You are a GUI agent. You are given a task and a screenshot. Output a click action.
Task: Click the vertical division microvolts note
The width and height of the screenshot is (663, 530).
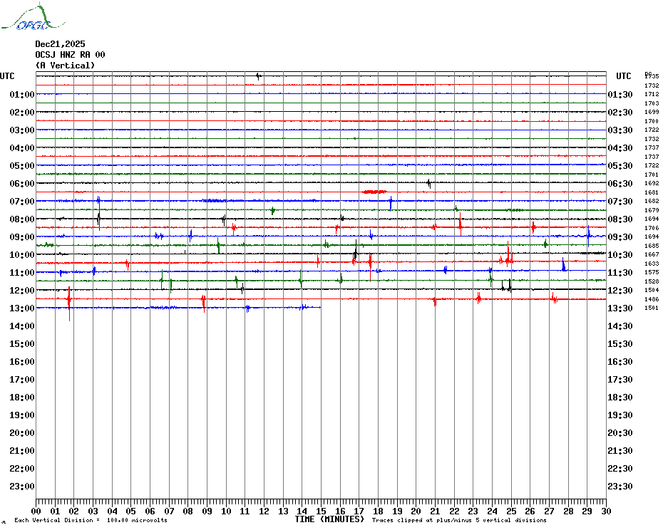[x=91, y=521]
